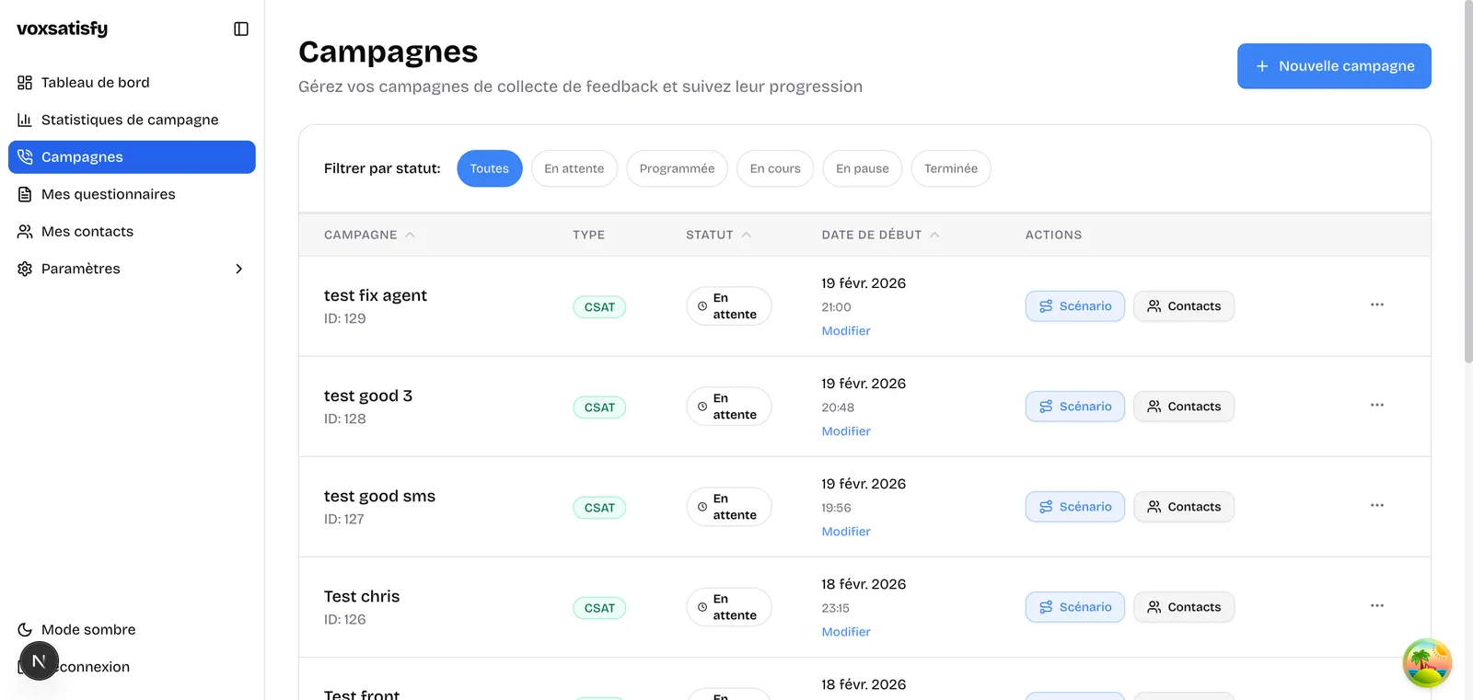Click campaign name test good sms
Screen dimensions: 1473x700
click(x=379, y=496)
